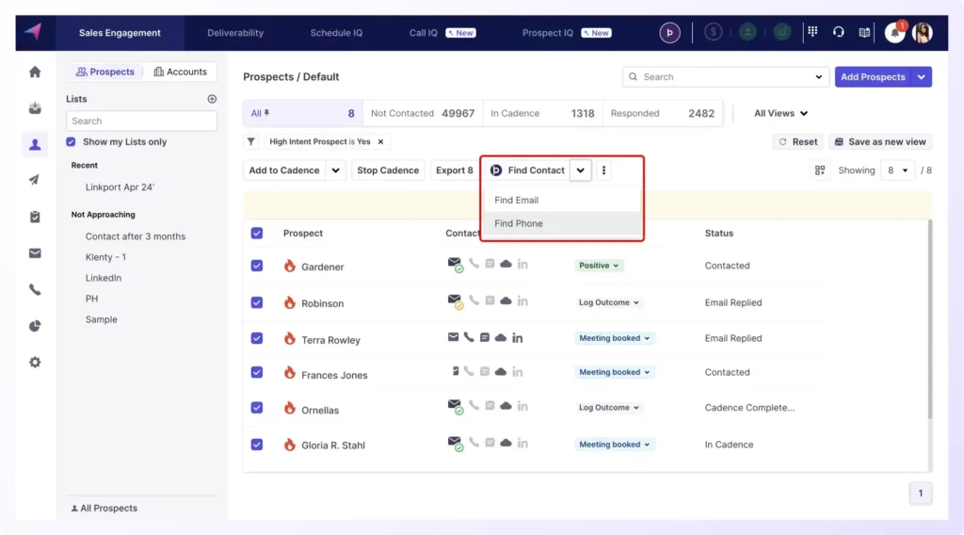Open the headset support icon

[839, 32]
